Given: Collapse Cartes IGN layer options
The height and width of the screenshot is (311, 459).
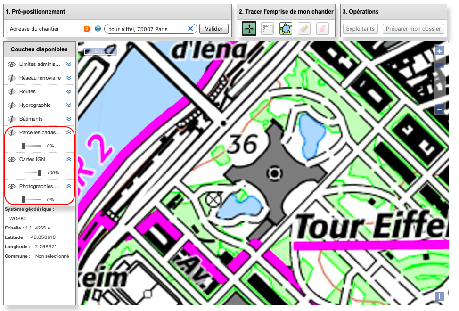Looking at the screenshot, I should pyautogui.click(x=69, y=159).
